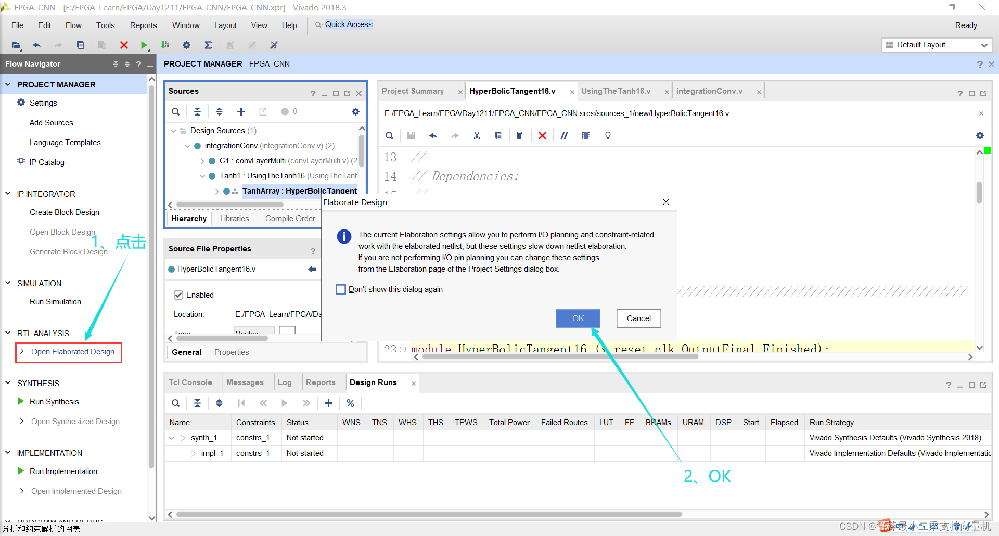Click the Sigma report icon in toolbar
999x536 pixels.
tap(208, 45)
